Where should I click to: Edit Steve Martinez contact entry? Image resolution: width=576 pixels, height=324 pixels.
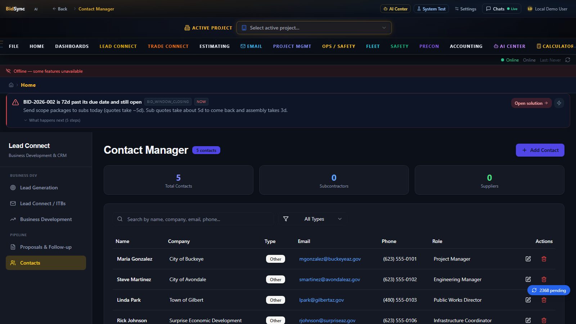[528, 279]
